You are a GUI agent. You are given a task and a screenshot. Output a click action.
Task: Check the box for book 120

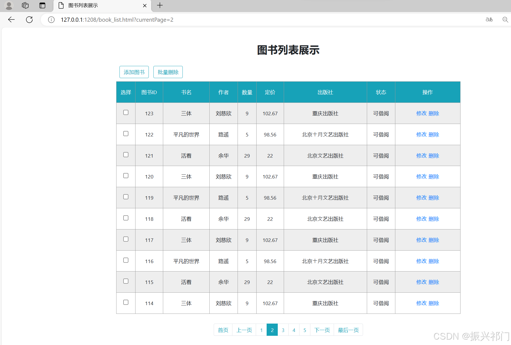click(x=126, y=175)
